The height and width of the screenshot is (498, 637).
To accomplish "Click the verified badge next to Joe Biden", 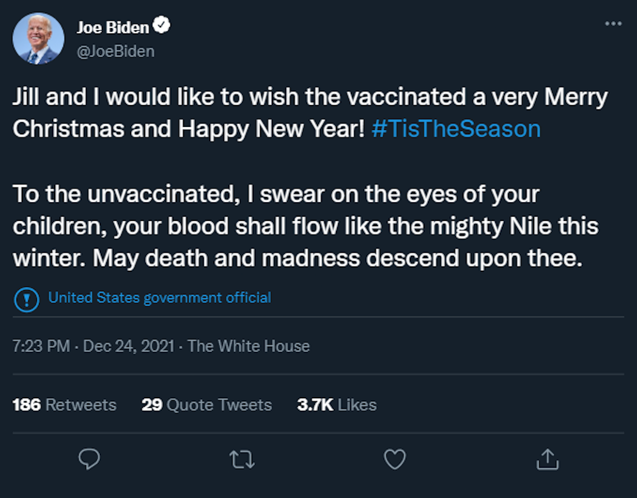I will 162,26.
